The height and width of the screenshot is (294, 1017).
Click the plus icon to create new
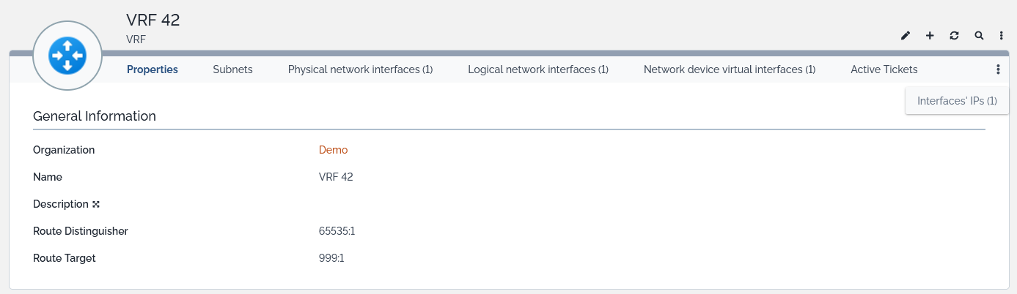930,35
